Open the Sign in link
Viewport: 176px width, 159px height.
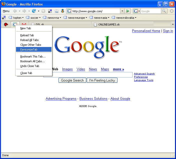coord(168,31)
